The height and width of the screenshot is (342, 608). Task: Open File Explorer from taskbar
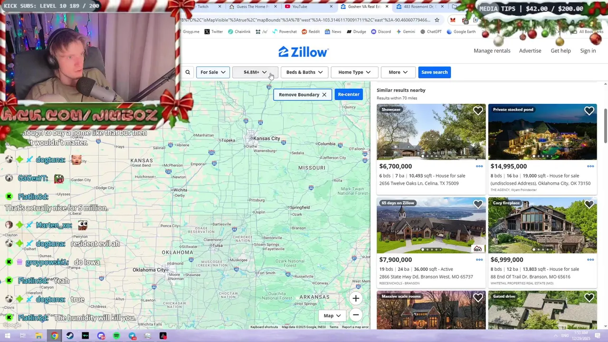click(39, 336)
